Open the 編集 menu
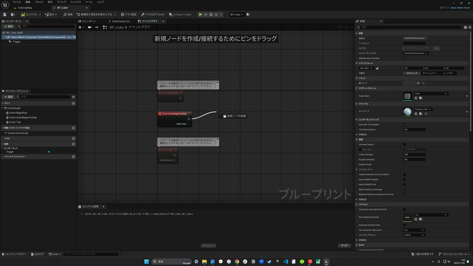This screenshot has width=473, height=266. (28, 2)
